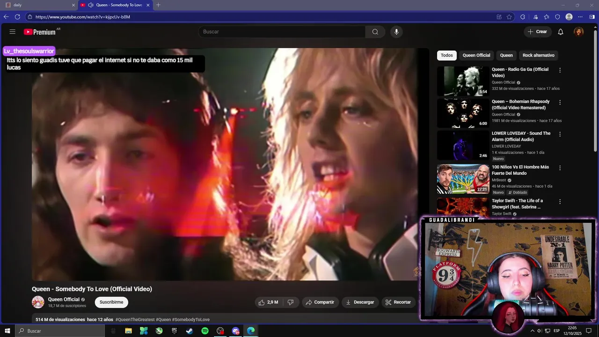Open the Edge profile avatar
The width and height of the screenshot is (599, 337).
coord(569,17)
